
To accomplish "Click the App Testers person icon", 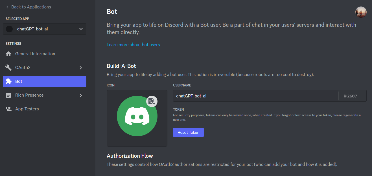I will [8, 109].
